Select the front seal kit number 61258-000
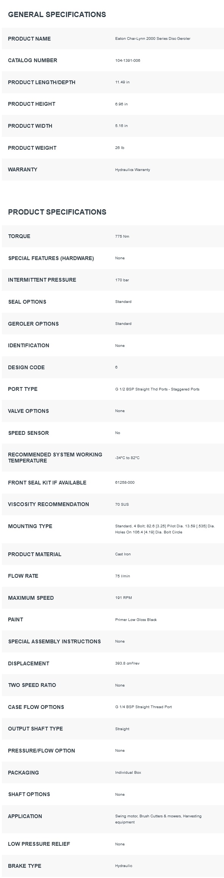 [x=125, y=482]
